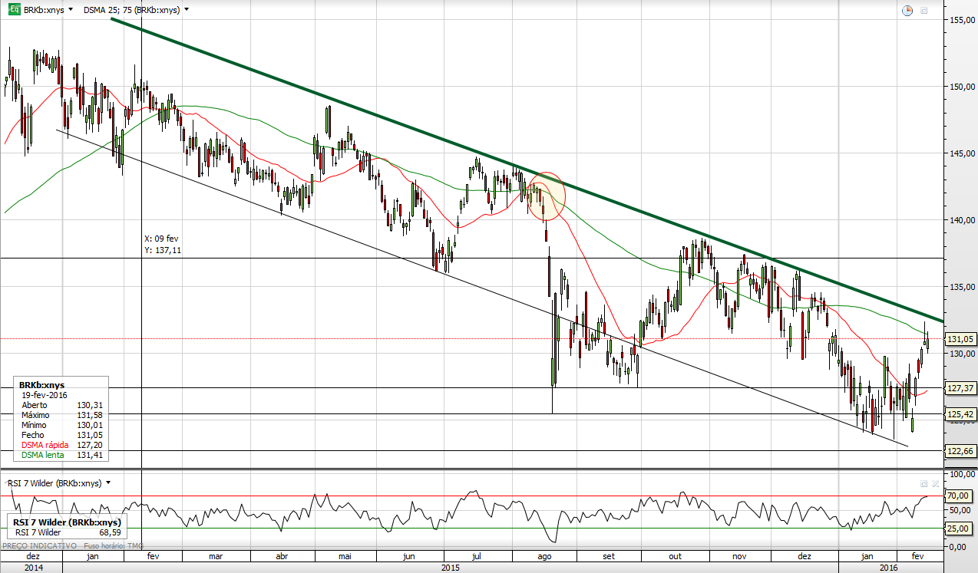
Task: Click the 127,37 price level label
Action: tap(961, 388)
